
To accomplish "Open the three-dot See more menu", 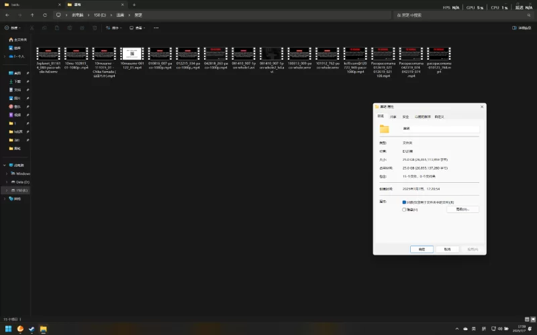I will pos(156,27).
